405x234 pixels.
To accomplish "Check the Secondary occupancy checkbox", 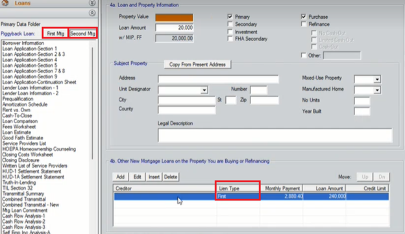I will [x=230, y=24].
